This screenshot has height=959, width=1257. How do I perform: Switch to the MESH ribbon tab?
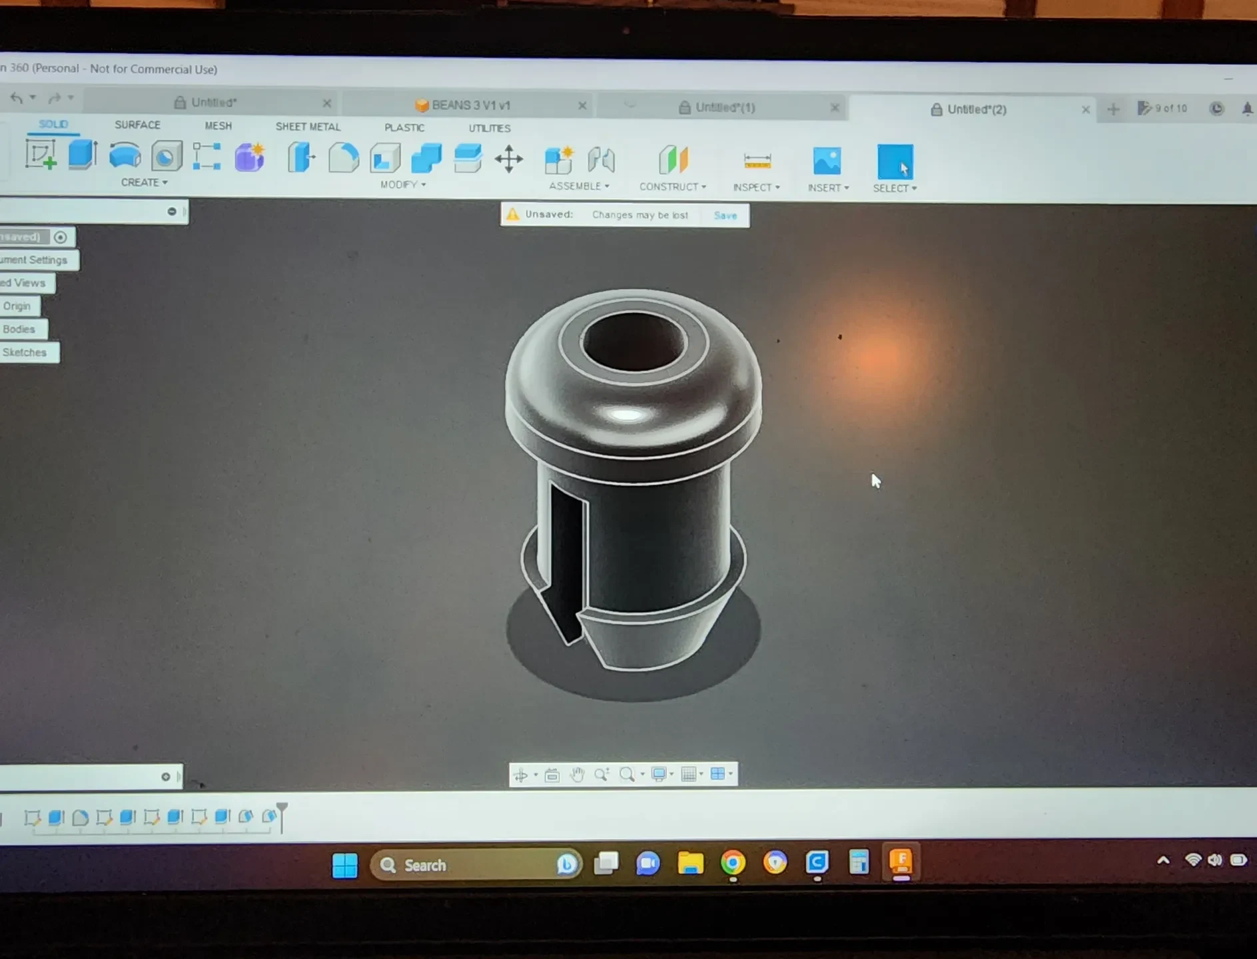218,125
